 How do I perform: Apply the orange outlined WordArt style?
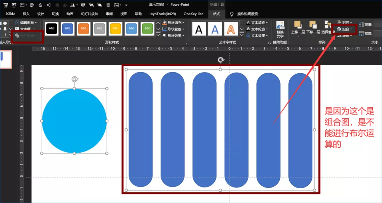coord(231,29)
